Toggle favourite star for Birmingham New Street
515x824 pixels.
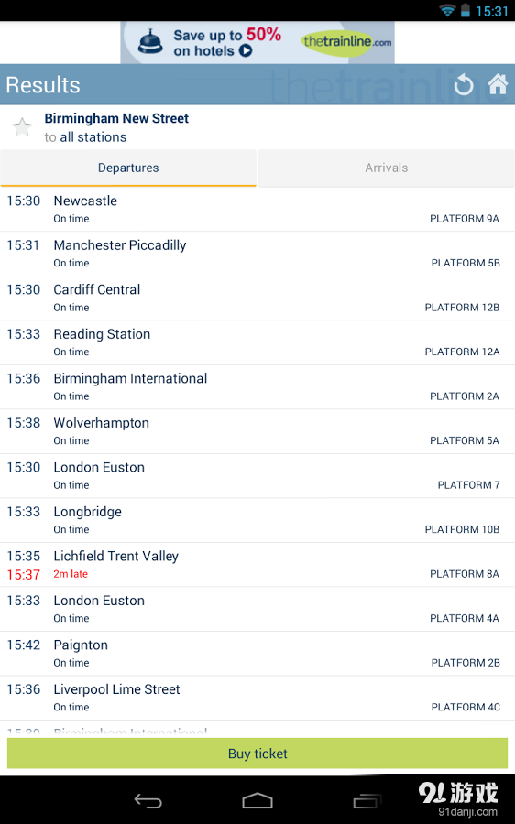pos(22,127)
